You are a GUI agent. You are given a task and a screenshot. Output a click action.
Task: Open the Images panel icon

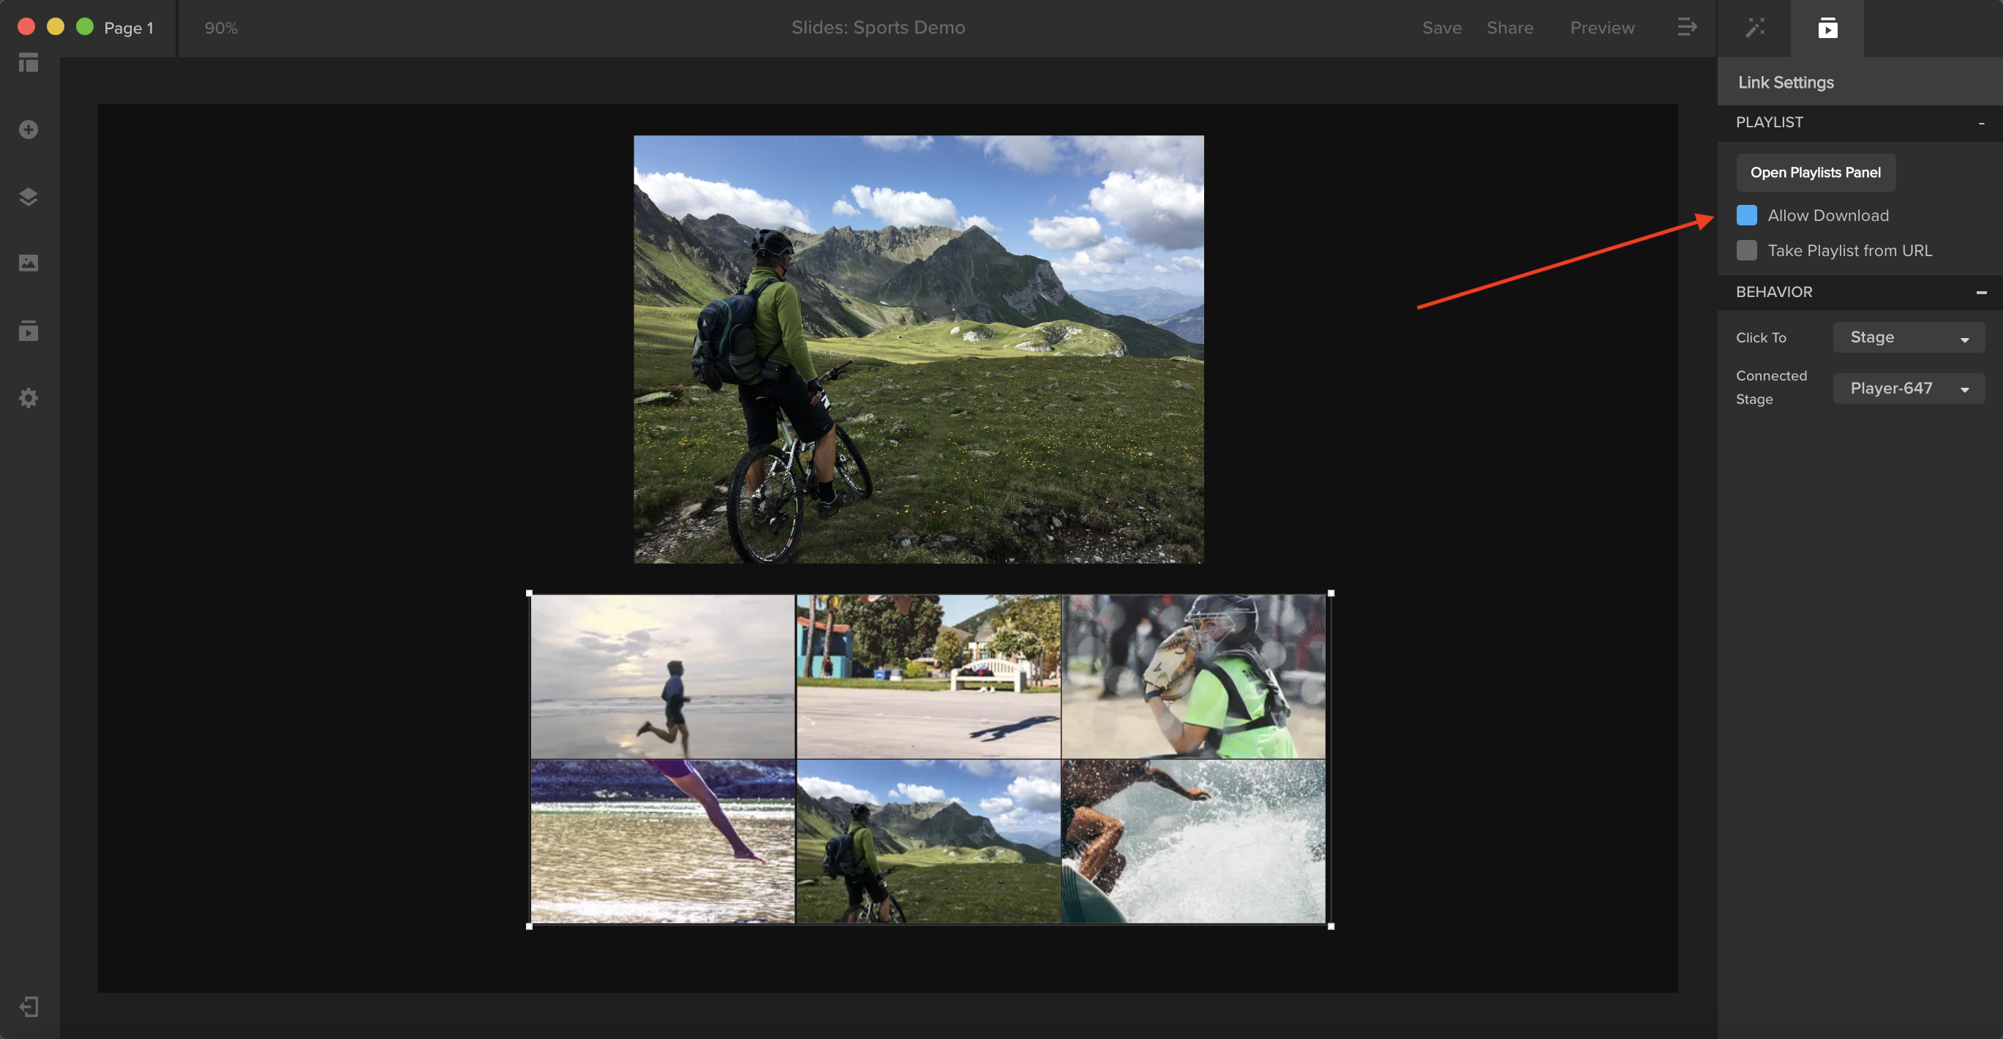[28, 263]
